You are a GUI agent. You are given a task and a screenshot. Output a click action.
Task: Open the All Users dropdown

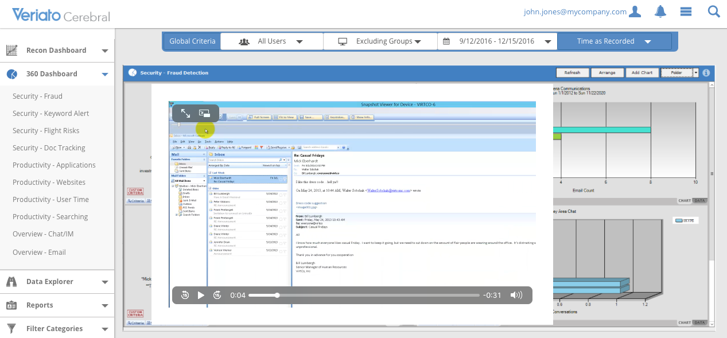click(x=272, y=41)
